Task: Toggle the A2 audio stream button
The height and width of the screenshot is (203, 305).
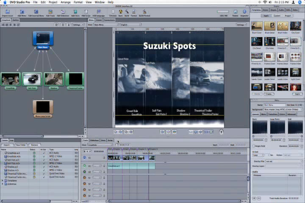Action: (84, 172)
